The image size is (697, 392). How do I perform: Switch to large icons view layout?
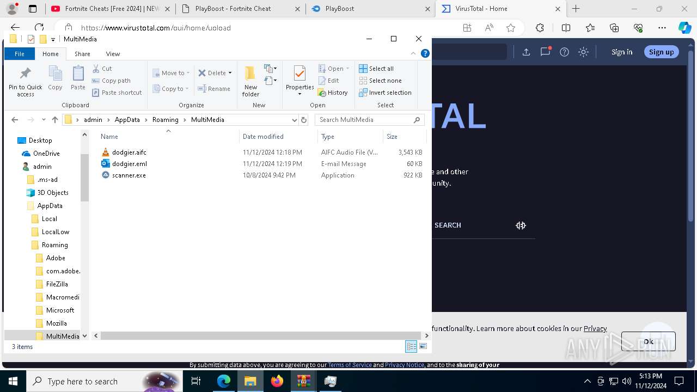423,346
